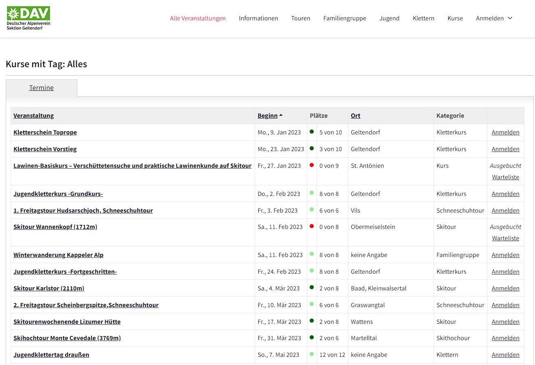This screenshot has height=365, width=535.
Task: Click the dark green dot for Skitour Karlstor
Action: [x=312, y=287]
